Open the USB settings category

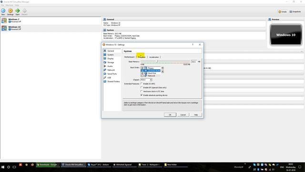(112, 77)
